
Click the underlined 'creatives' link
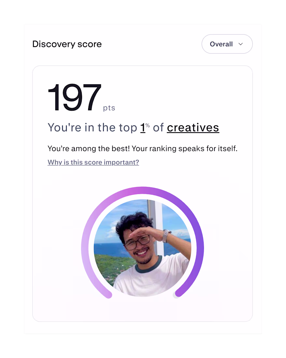coord(193,128)
